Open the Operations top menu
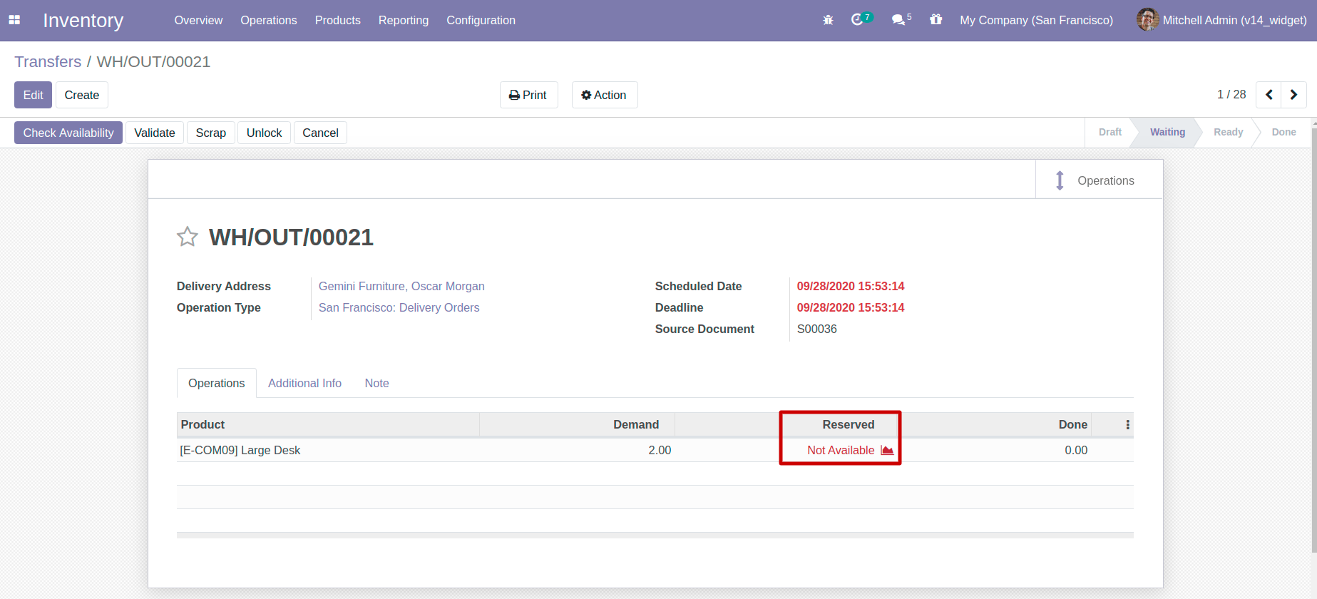 268,20
